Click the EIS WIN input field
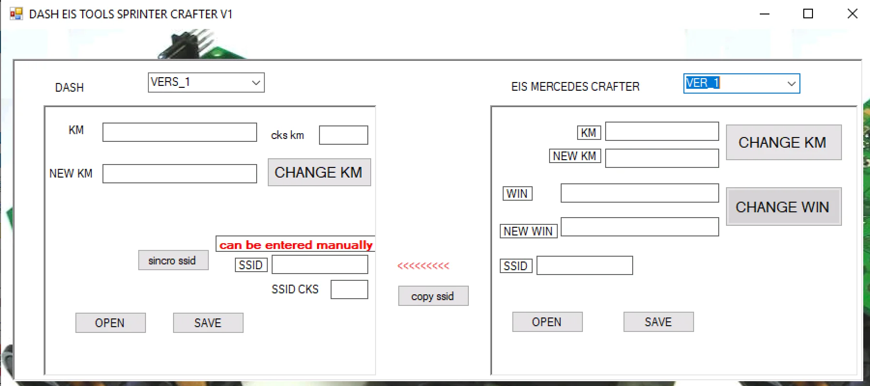 (x=639, y=193)
